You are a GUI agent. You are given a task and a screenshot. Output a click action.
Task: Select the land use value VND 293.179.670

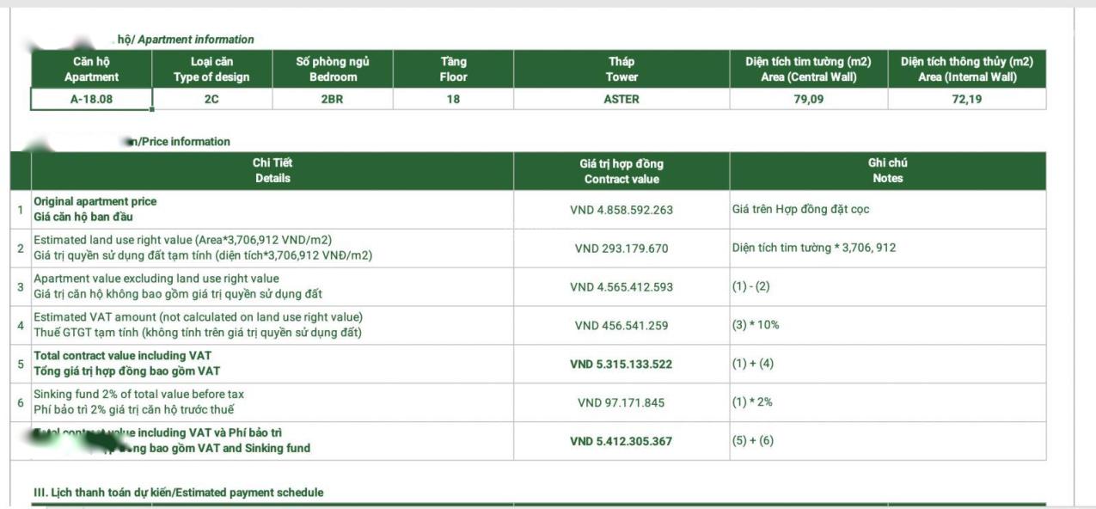click(621, 248)
